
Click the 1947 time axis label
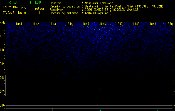tap(119, 24)
